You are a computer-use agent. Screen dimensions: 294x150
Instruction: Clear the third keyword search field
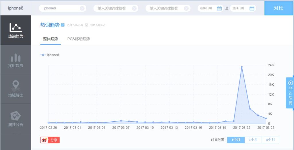tap(186, 8)
